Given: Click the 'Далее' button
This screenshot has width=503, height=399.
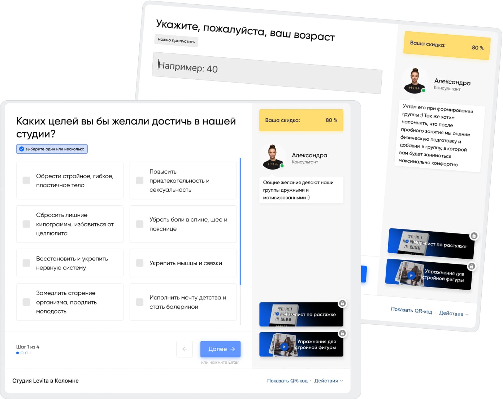Looking at the screenshot, I should (220, 349).
